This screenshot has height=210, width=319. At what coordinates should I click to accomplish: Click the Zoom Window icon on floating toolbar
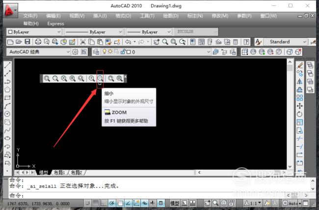(x=47, y=79)
